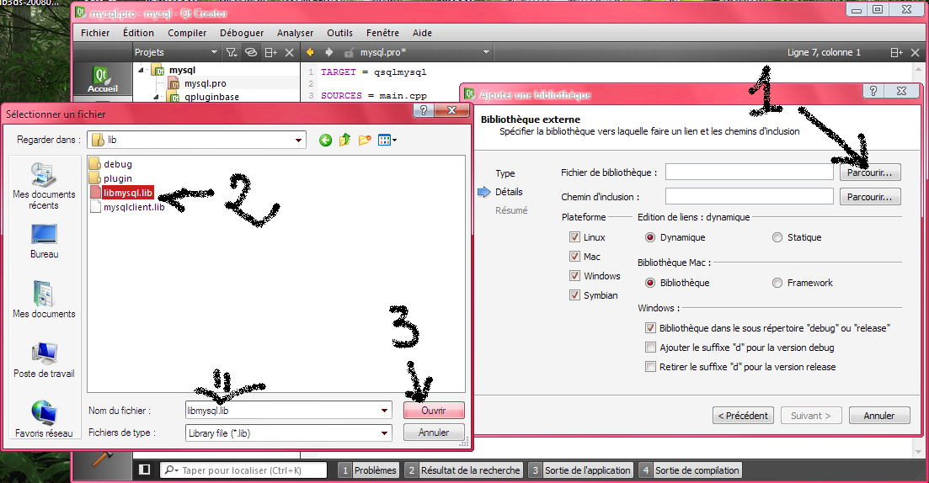Go up one folder level in file dialog

[344, 141]
